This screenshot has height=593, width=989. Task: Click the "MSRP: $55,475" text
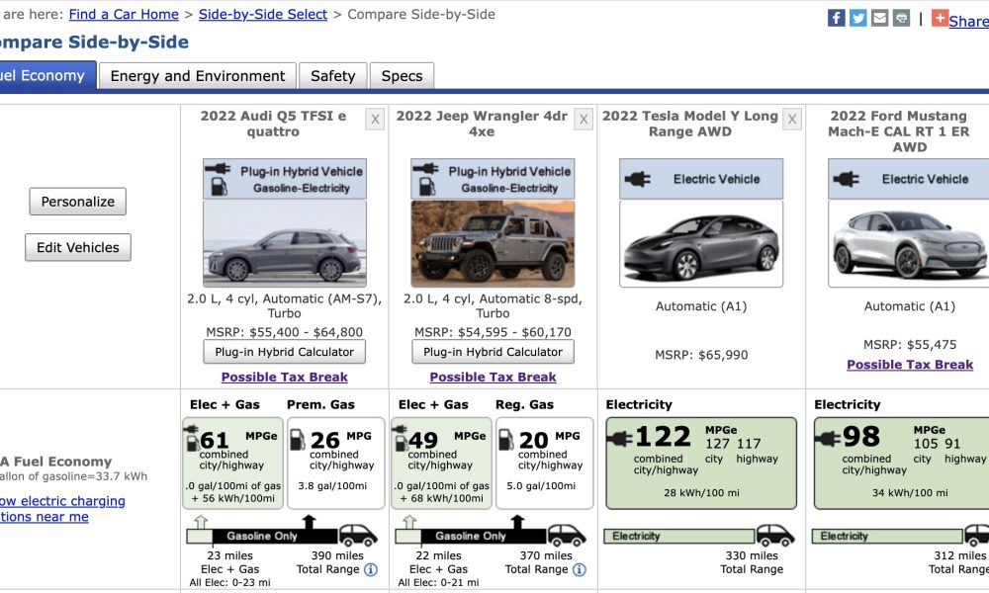click(910, 345)
